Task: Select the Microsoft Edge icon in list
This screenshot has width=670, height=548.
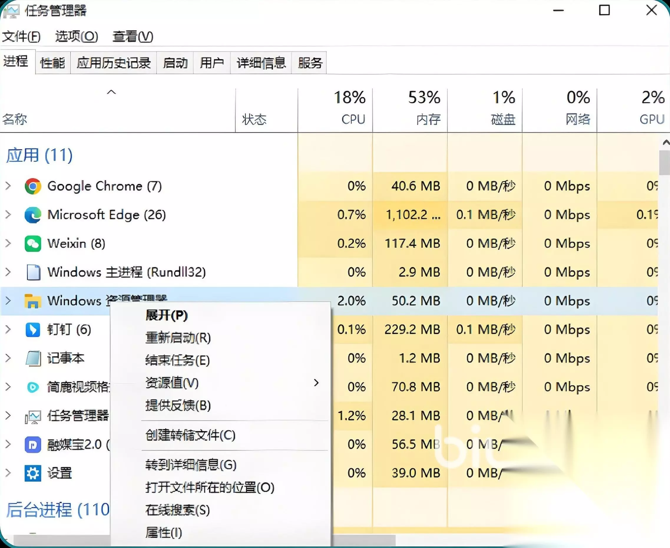Action: tap(33, 215)
